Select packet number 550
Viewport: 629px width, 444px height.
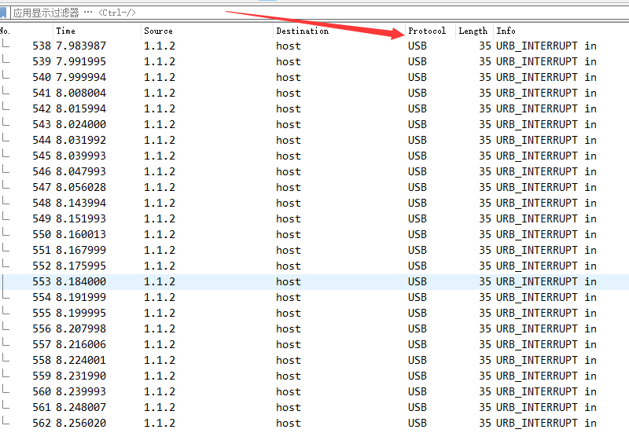(314, 234)
